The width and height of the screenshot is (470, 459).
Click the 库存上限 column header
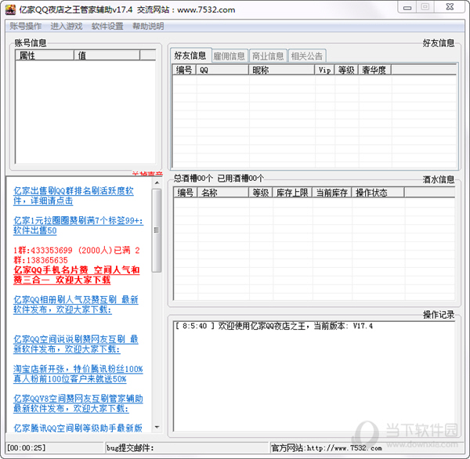coord(292,193)
